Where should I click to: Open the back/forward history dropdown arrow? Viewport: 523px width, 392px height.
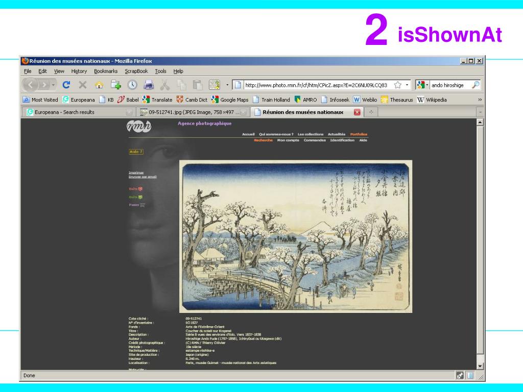pyautogui.click(x=53, y=85)
